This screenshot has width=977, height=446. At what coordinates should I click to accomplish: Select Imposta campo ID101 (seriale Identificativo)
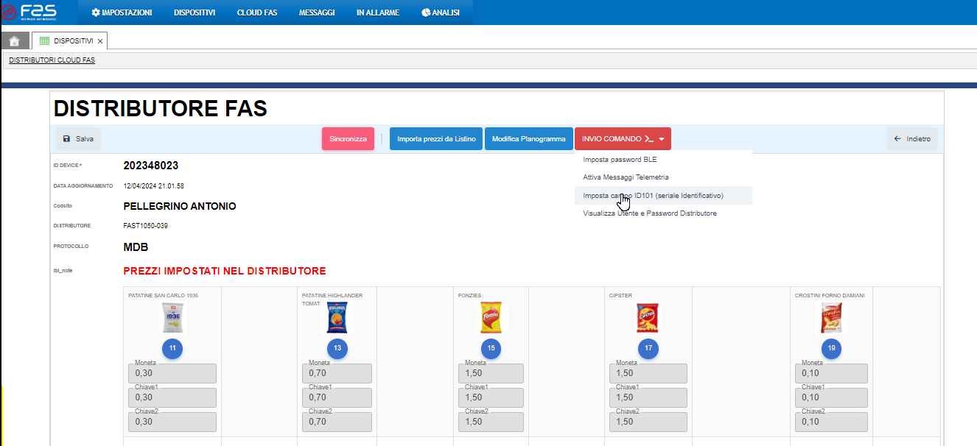[663, 195]
